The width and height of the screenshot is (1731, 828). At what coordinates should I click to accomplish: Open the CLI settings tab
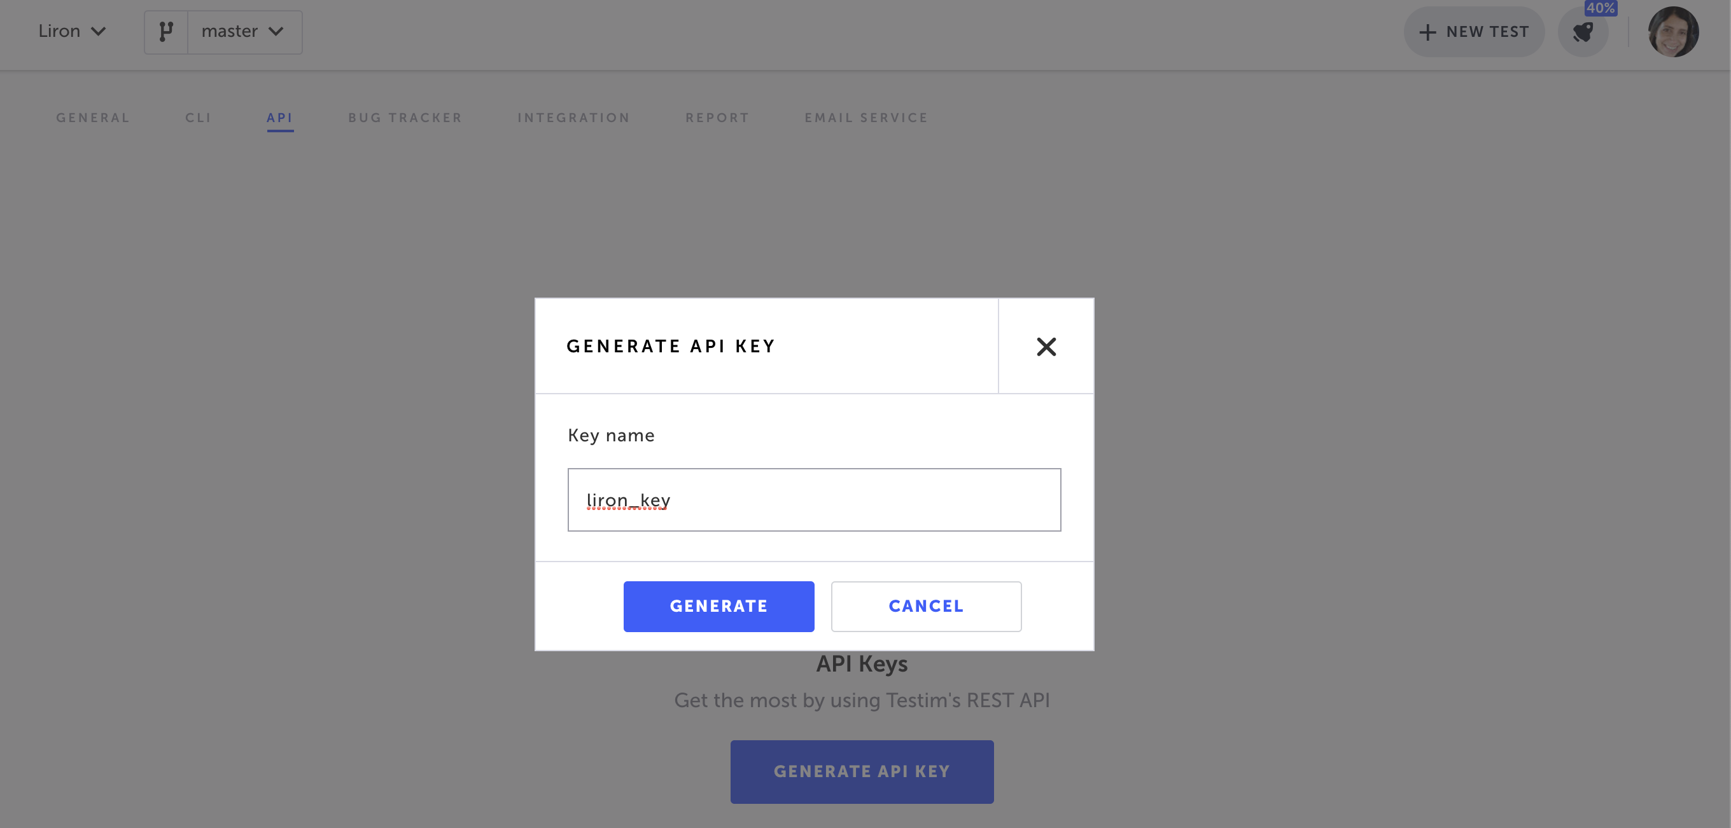pyautogui.click(x=198, y=118)
